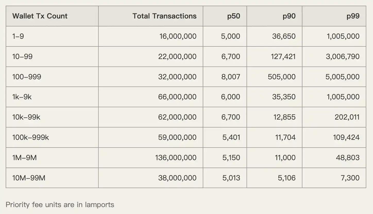This screenshot has height=214, width=373.
Task: Click the 1k–9k row label
Action: coord(22,97)
